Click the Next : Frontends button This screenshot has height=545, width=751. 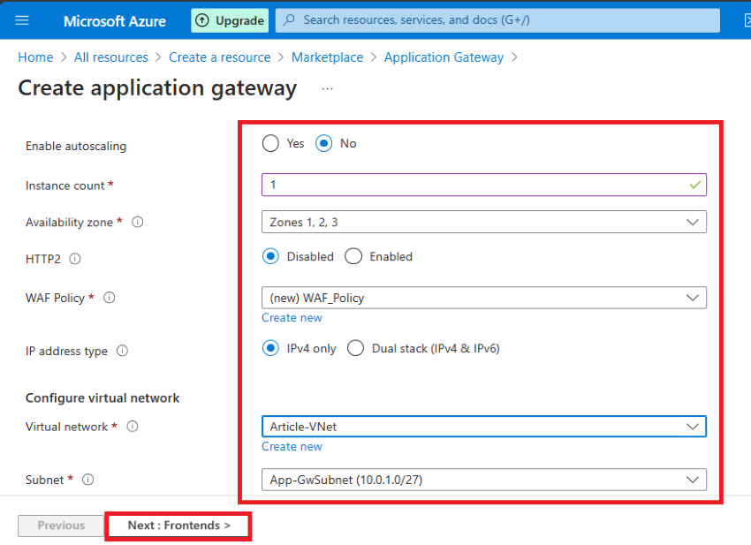[178, 526]
